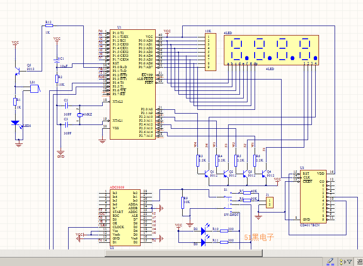The image size is (363, 266).
Task: Click the 'VSS' pin label on U1
Action: [x=115, y=128]
